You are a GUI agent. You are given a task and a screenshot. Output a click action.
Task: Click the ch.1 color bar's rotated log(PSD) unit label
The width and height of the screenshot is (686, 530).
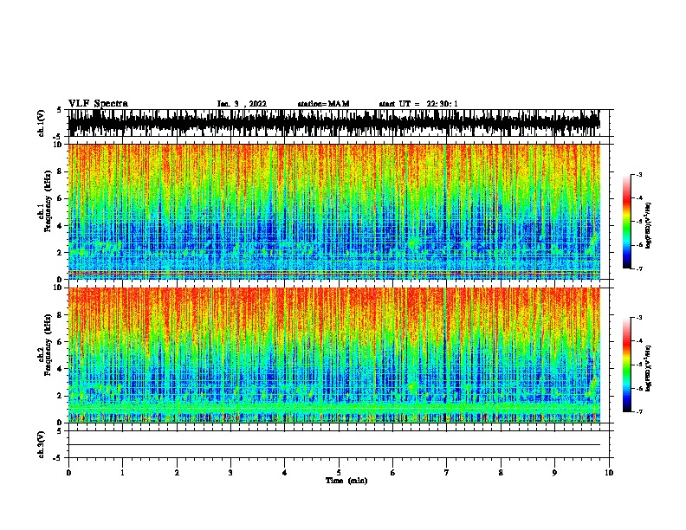[x=649, y=226]
